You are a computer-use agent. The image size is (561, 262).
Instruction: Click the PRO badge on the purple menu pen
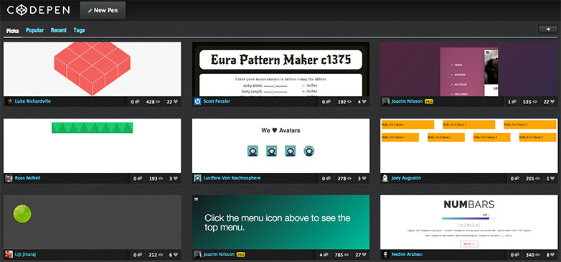tap(429, 102)
